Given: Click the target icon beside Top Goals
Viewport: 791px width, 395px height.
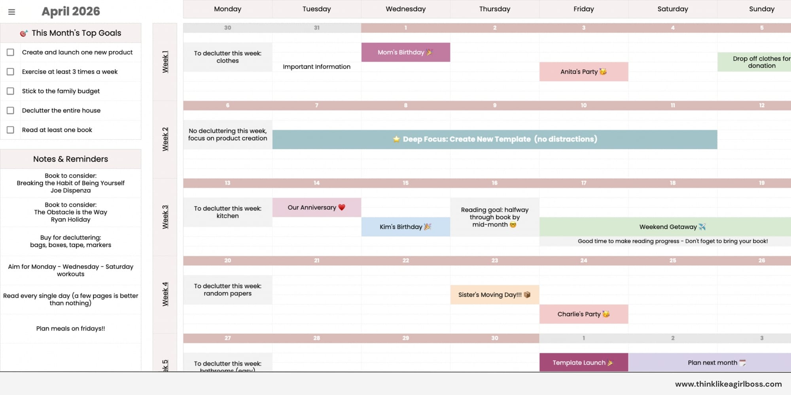Looking at the screenshot, I should click(x=24, y=34).
